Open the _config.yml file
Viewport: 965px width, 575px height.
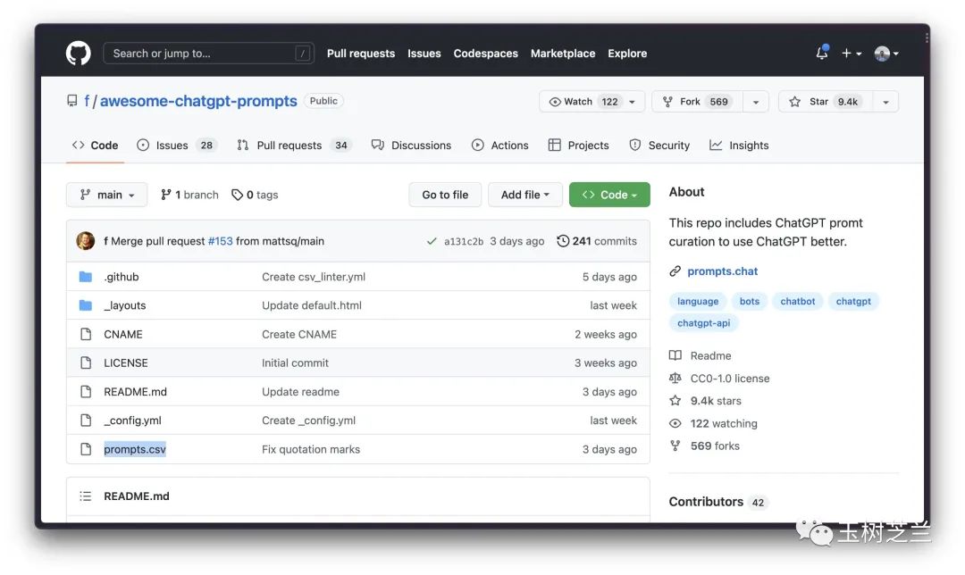pyautogui.click(x=132, y=421)
